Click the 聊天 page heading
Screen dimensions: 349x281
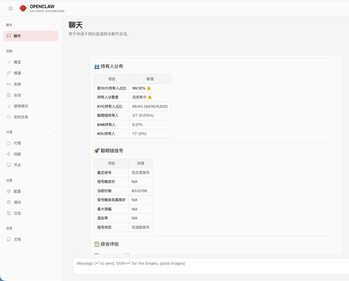point(76,25)
